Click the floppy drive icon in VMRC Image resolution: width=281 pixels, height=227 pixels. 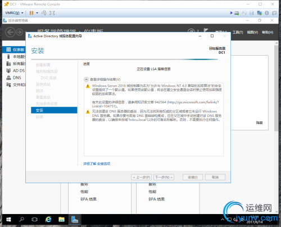point(252,13)
